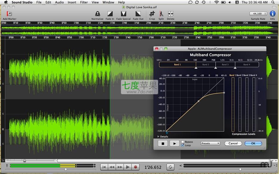The height and width of the screenshot is (174, 279).
Task: Open the Info panel icon
Action: click(x=272, y=14)
